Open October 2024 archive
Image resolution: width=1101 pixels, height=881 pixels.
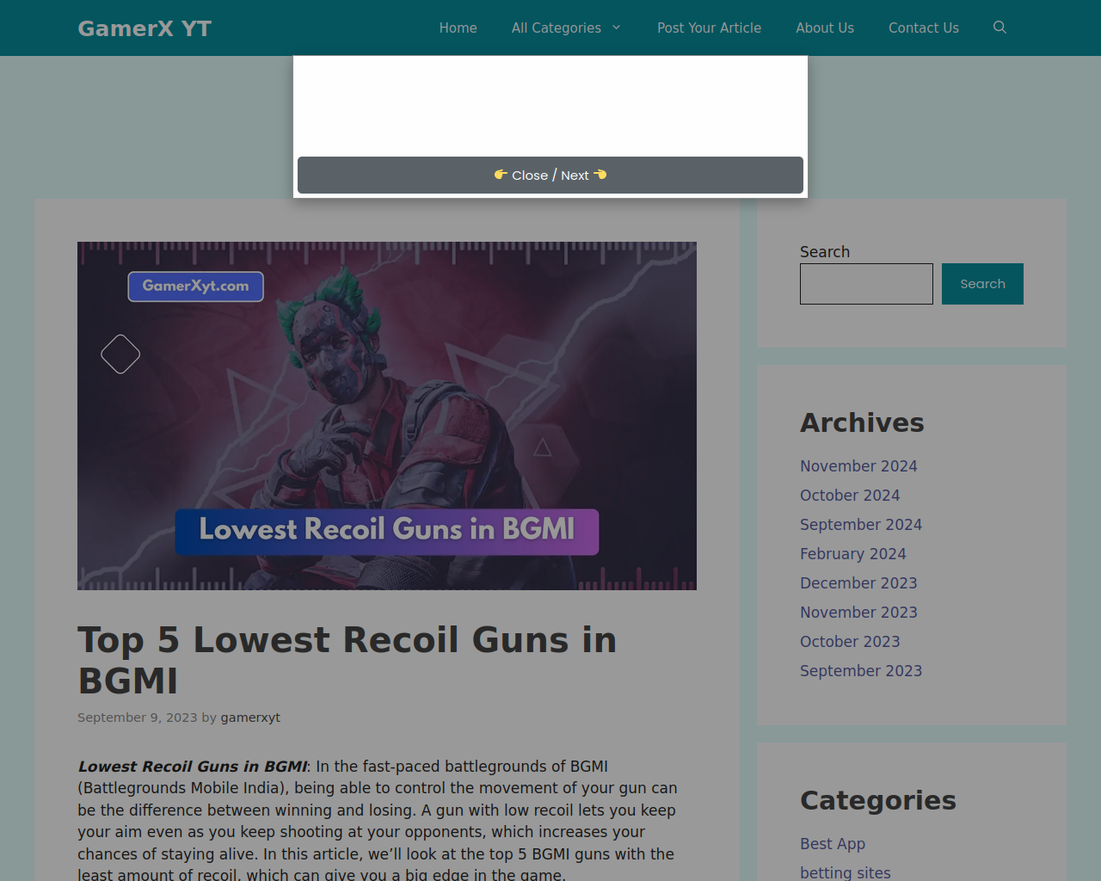pyautogui.click(x=850, y=496)
